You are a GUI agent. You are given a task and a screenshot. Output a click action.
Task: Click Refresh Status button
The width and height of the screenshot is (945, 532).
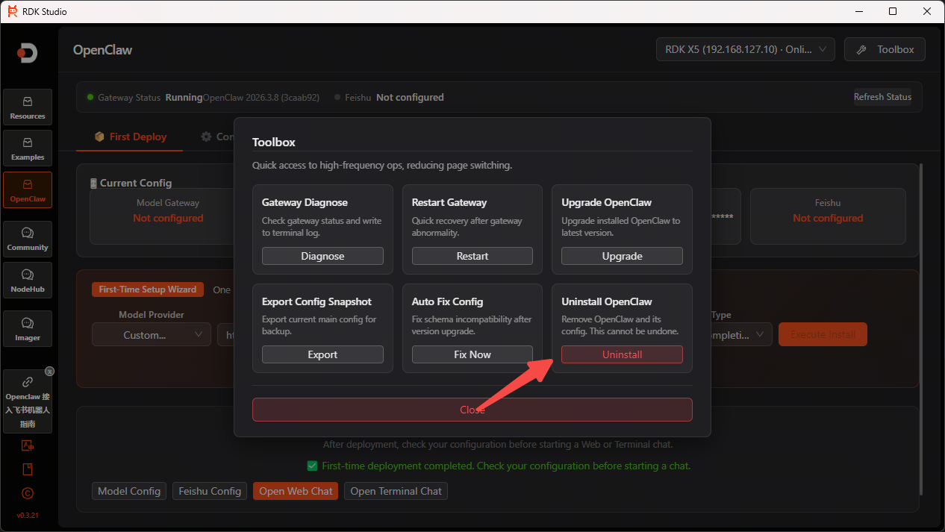882,97
